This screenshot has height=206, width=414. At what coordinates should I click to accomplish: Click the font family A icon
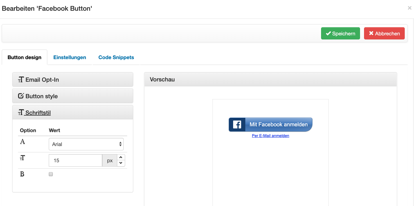[22, 142]
